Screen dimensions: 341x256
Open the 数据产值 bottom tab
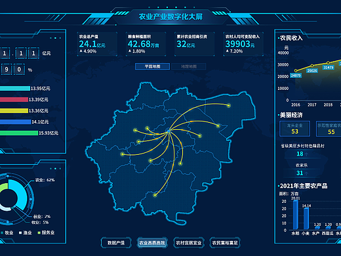116,243
